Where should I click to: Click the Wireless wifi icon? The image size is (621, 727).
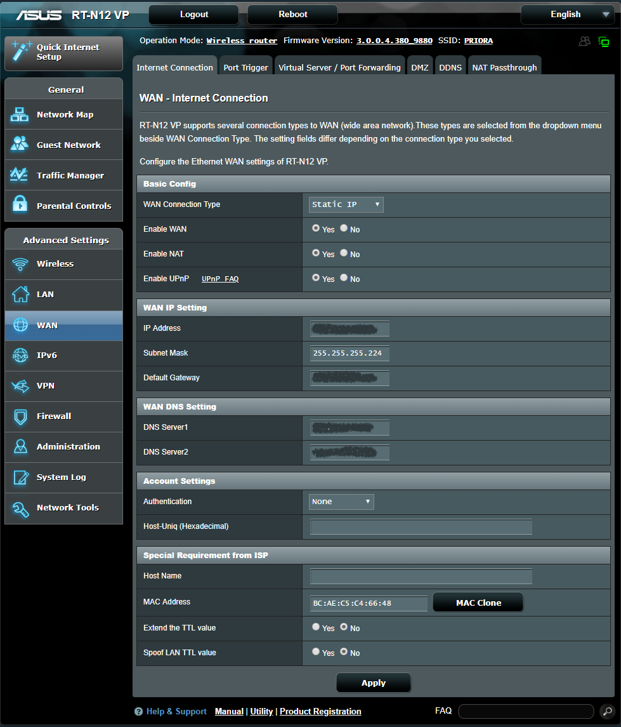pos(20,264)
